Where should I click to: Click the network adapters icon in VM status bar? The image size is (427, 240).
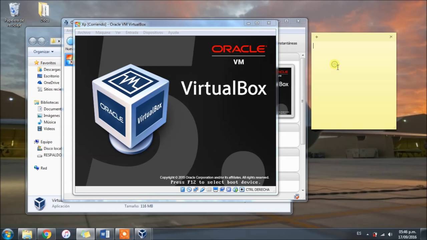click(x=196, y=190)
